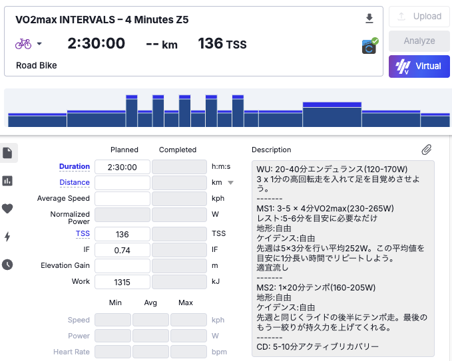Click the Distance label link
452x361 pixels.
(x=75, y=183)
